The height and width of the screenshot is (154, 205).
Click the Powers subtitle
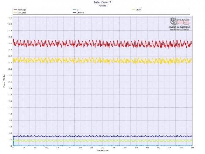(102, 6)
